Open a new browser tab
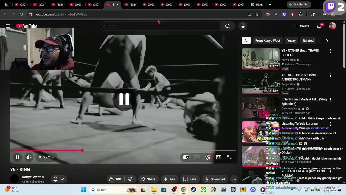The image size is (346, 195). pyautogui.click(x=270, y=5)
